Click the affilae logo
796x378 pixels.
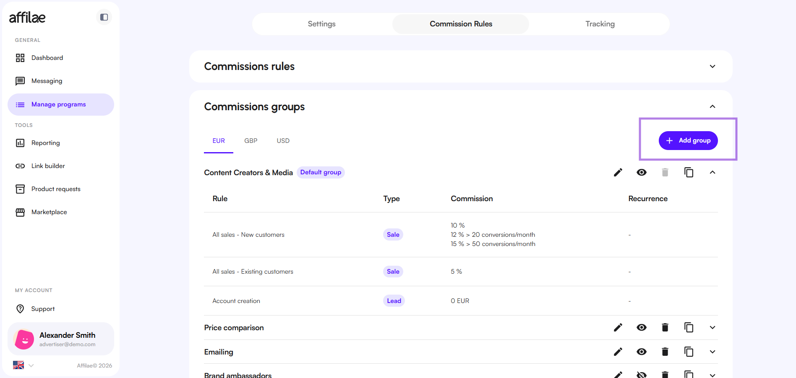[27, 17]
